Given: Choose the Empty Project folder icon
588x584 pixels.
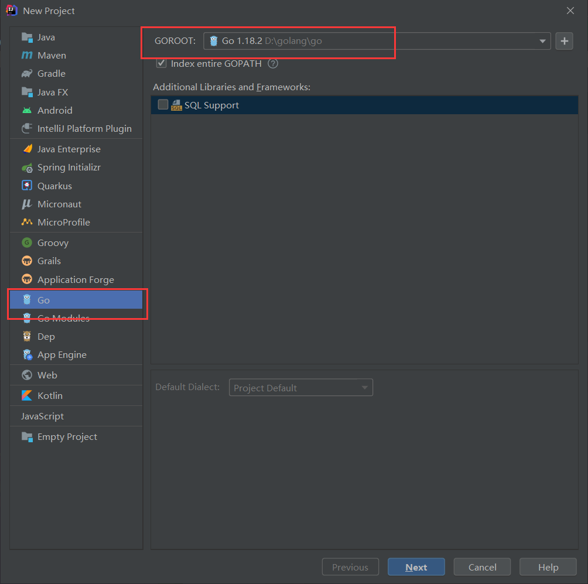Looking at the screenshot, I should [27, 436].
